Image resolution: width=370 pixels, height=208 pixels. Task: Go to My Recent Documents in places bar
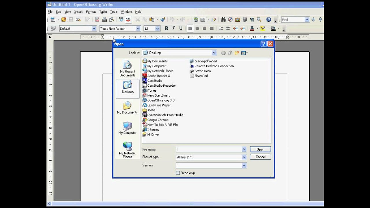[x=127, y=68]
